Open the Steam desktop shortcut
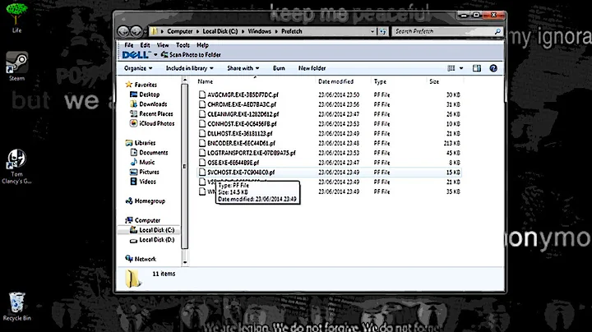This screenshot has height=332, width=592. [x=16, y=67]
